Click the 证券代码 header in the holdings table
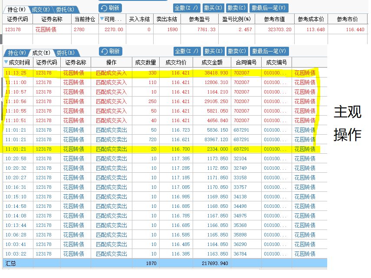The width and height of the screenshot is (371, 278). [x=17, y=19]
